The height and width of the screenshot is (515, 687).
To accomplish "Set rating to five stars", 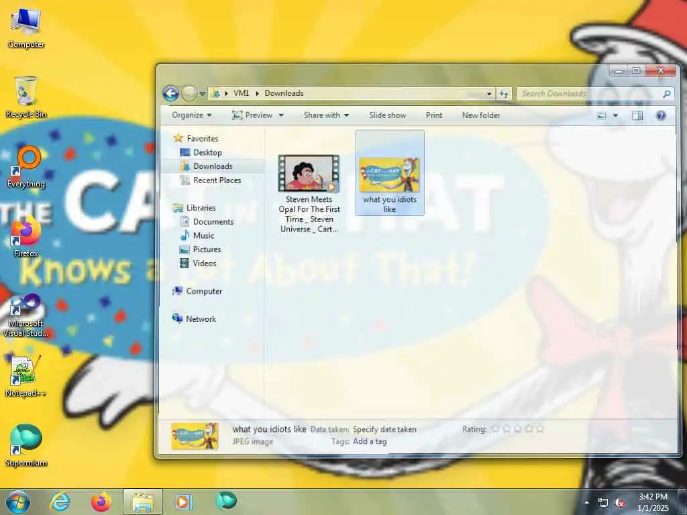I will pyautogui.click(x=540, y=429).
